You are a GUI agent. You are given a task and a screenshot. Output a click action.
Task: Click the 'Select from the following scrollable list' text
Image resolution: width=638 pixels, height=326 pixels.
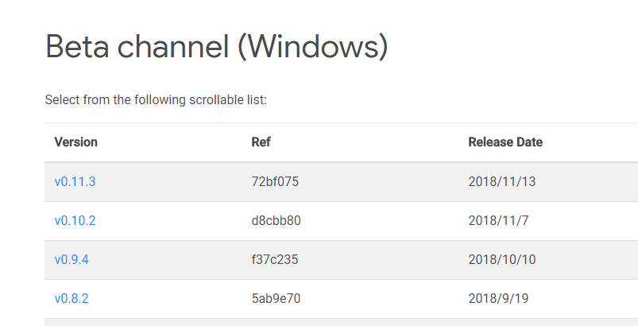point(156,99)
